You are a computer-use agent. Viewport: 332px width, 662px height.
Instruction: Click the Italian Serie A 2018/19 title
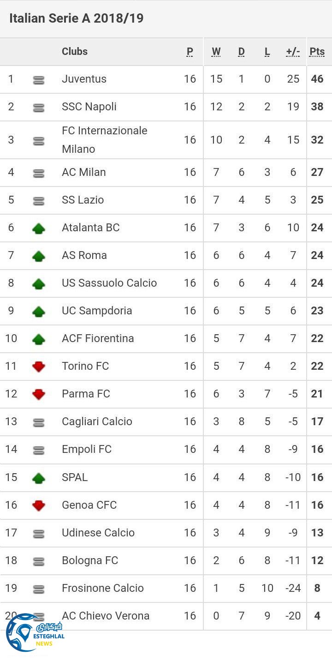[77, 18]
